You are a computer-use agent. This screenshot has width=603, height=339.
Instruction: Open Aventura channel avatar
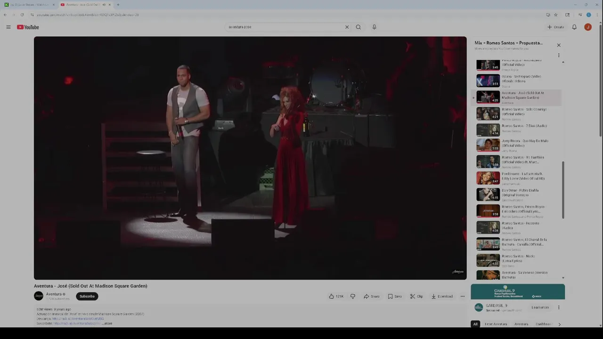(x=39, y=296)
